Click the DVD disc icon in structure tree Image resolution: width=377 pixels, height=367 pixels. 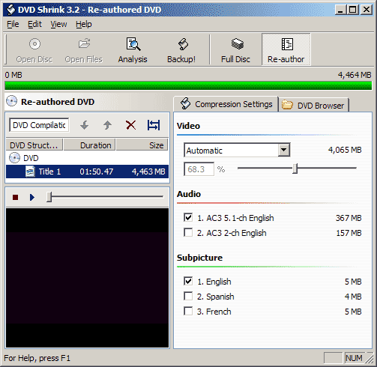[14, 158]
